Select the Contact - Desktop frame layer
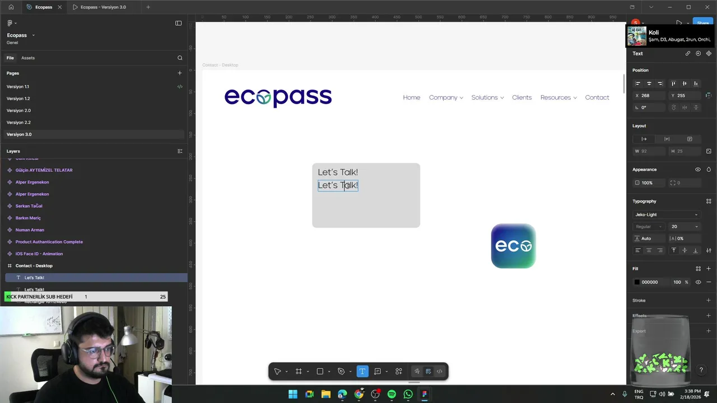This screenshot has height=403, width=717. coord(34,266)
